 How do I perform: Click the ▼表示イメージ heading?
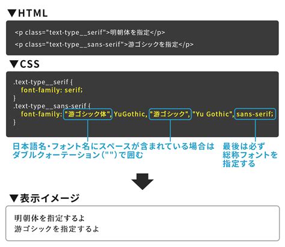[44, 198]
